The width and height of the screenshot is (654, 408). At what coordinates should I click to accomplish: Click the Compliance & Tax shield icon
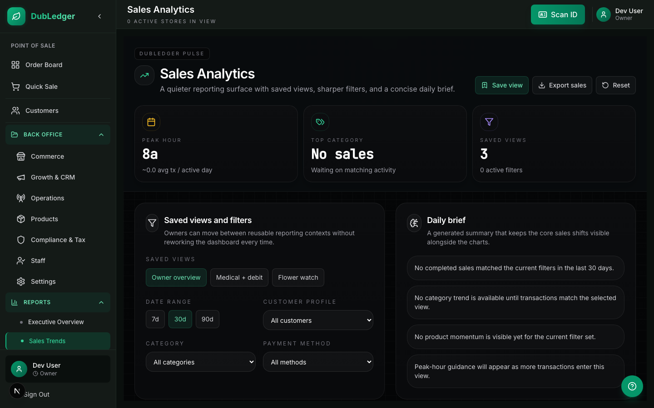point(21,240)
